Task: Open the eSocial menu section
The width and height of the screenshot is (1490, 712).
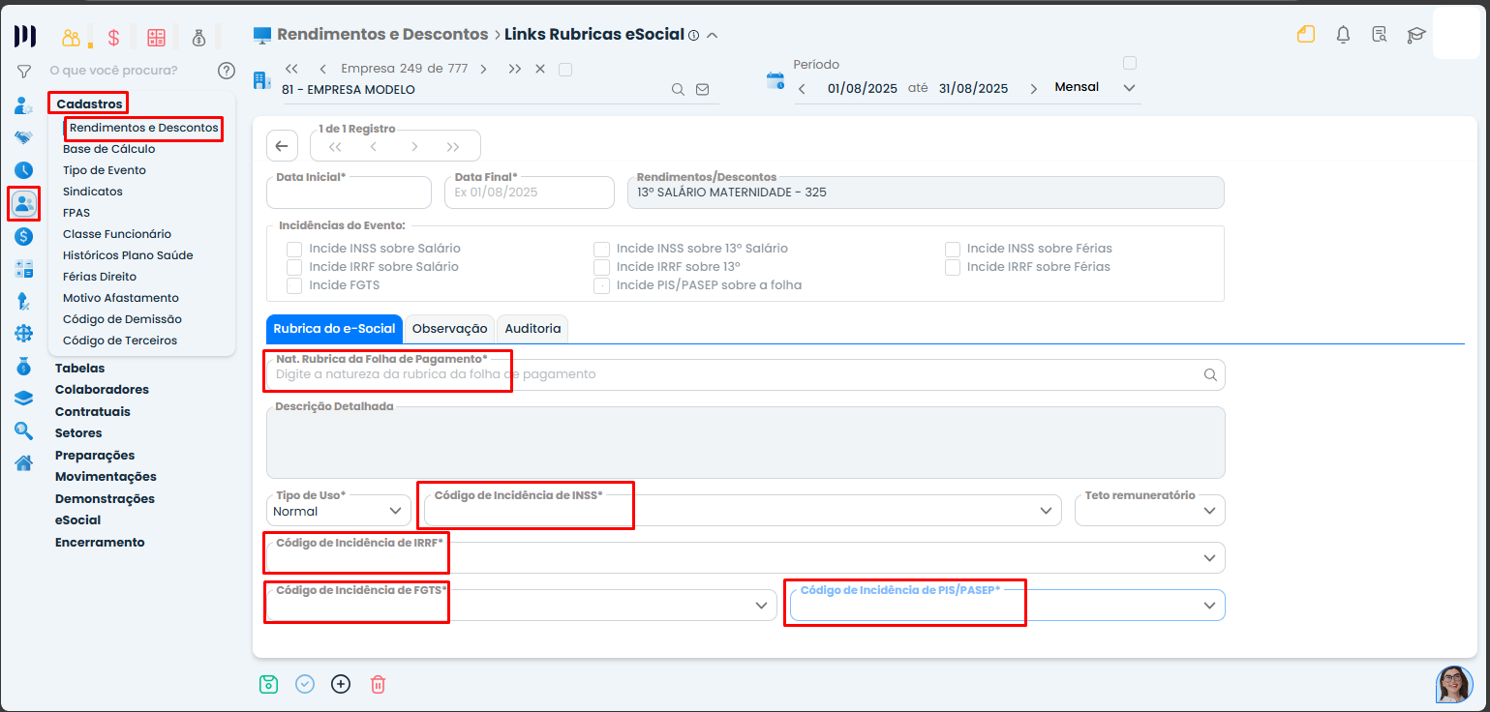Action: (77, 520)
